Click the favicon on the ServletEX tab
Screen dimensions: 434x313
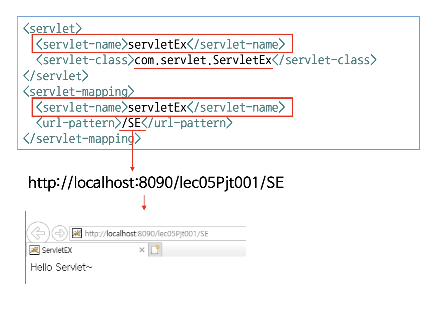(x=34, y=250)
